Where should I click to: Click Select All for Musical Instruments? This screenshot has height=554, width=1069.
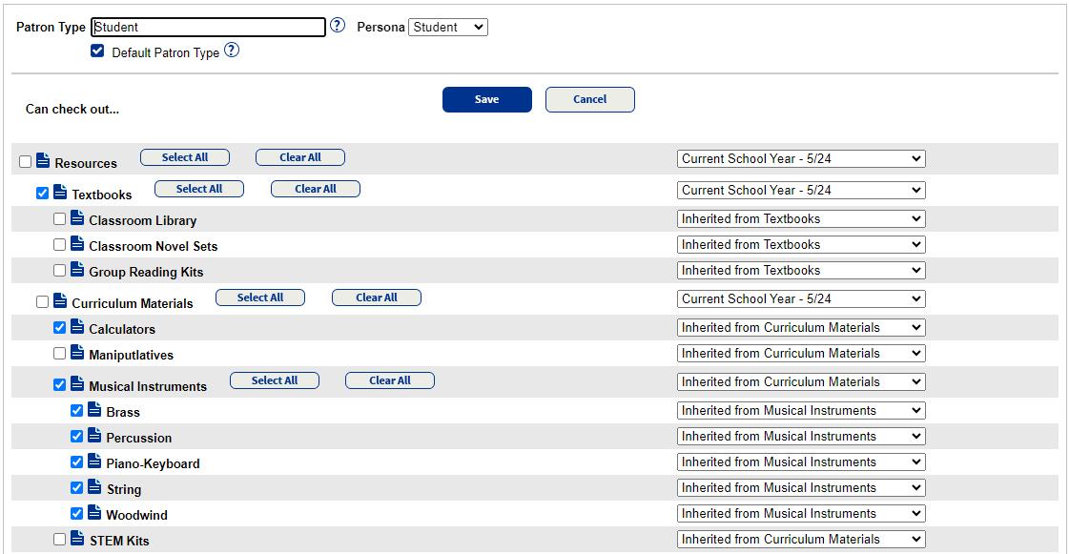pos(275,380)
